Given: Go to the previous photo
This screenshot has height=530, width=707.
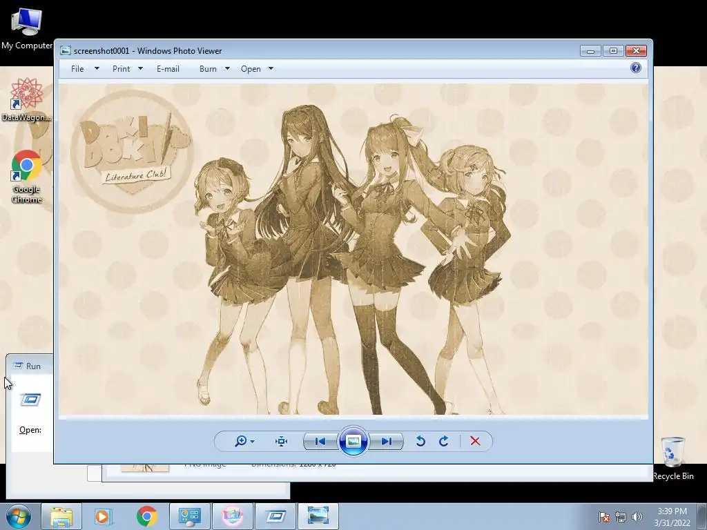Looking at the screenshot, I should [320, 441].
